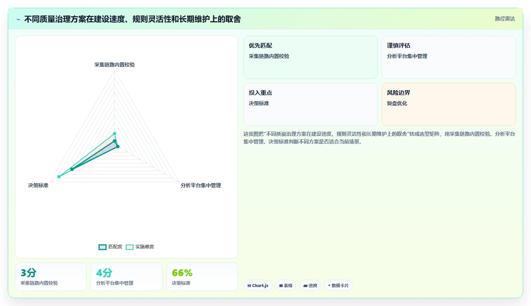Click the 进度 tag chip
Image resolution: width=531 pixels, height=306 pixels.
pyautogui.click(x=310, y=285)
